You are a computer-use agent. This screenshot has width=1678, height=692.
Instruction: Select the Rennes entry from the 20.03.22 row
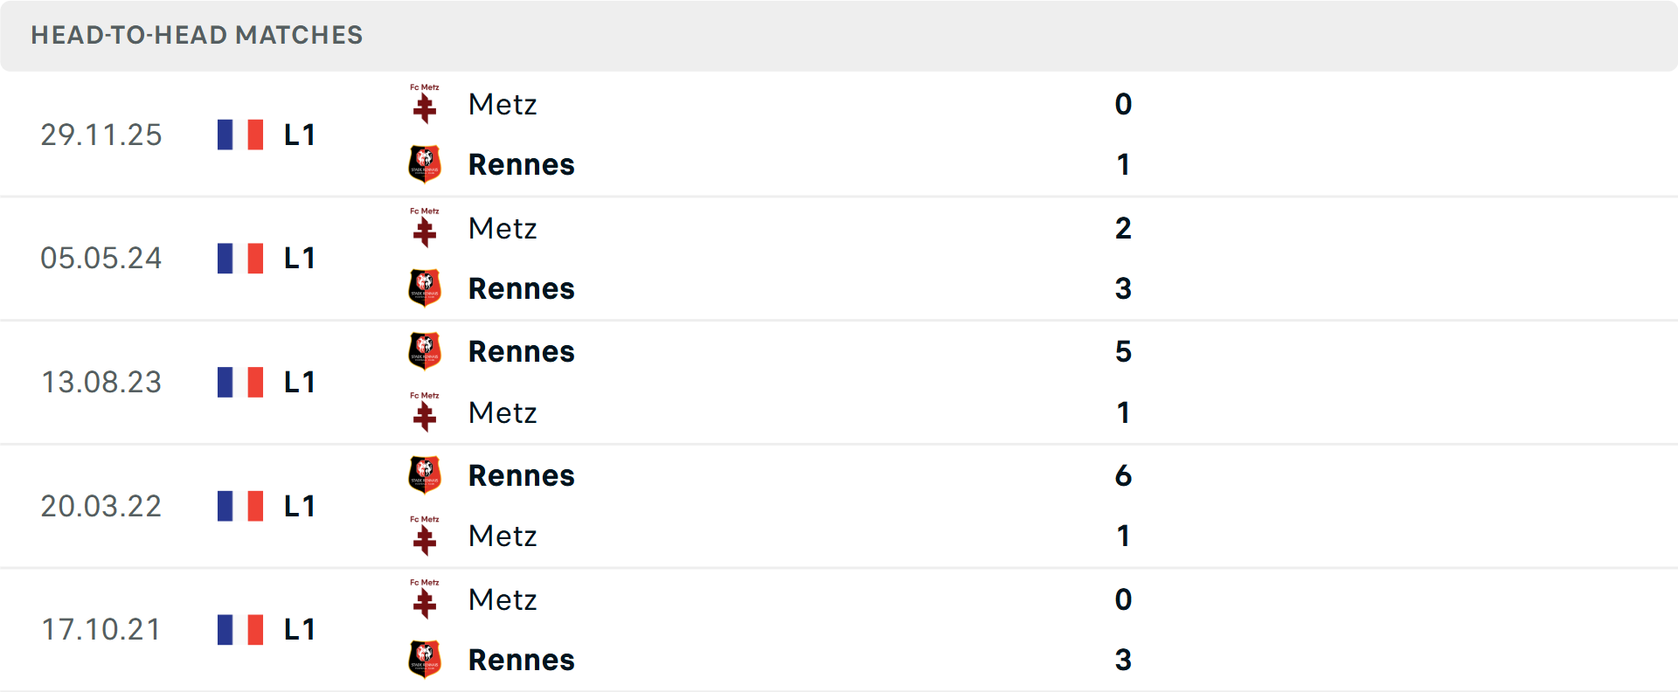(522, 475)
